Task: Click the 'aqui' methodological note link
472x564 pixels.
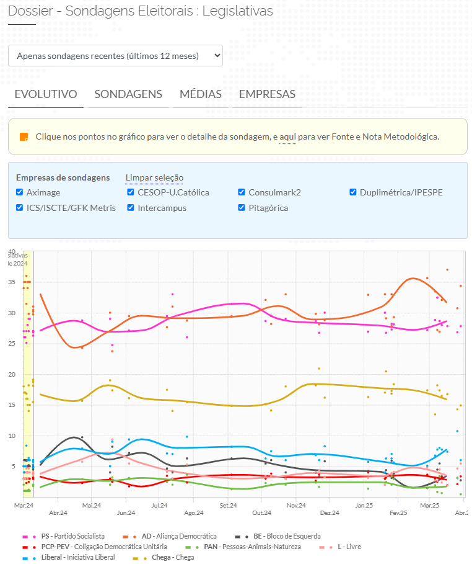Action: click(x=287, y=137)
